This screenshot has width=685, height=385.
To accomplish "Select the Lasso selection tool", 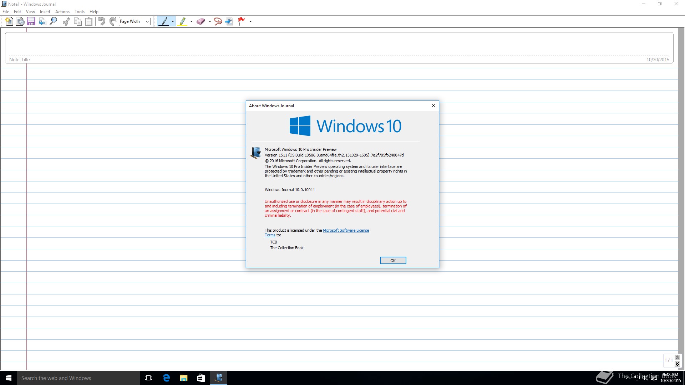I will (x=218, y=21).
